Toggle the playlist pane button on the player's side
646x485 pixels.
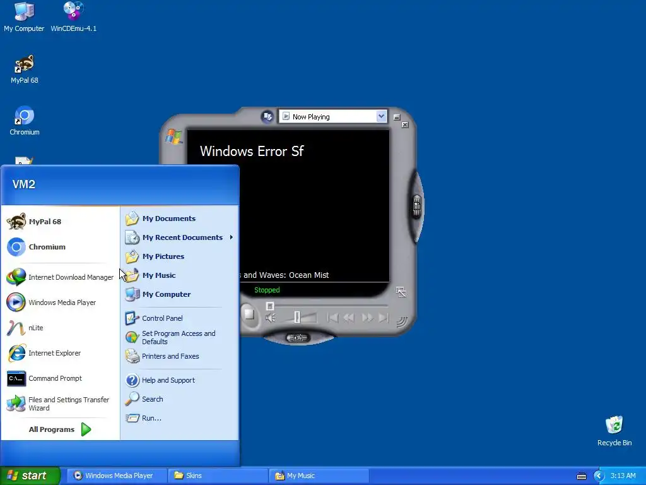pos(416,206)
